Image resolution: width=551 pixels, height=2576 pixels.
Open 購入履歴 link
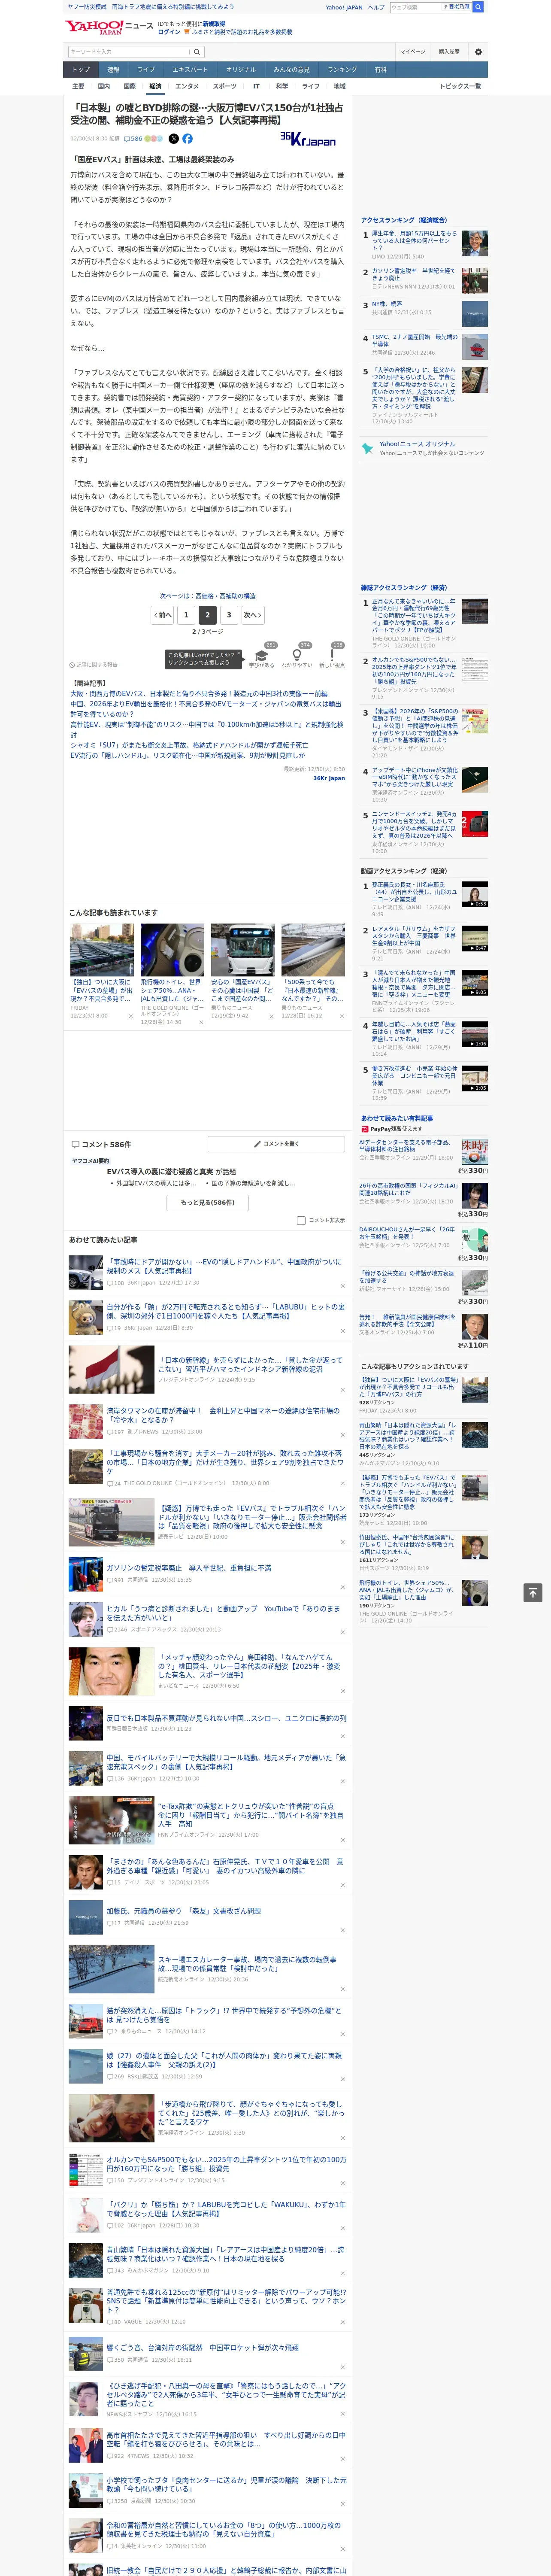pos(449,51)
